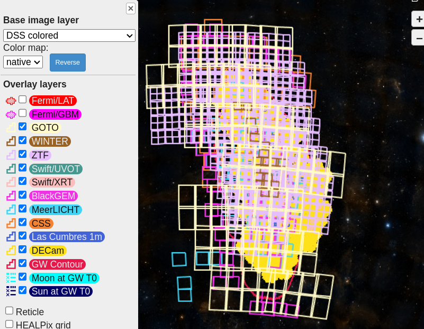Enable the HEALPix grid checkbox
The width and height of the screenshot is (424, 329).
[x=9, y=324]
